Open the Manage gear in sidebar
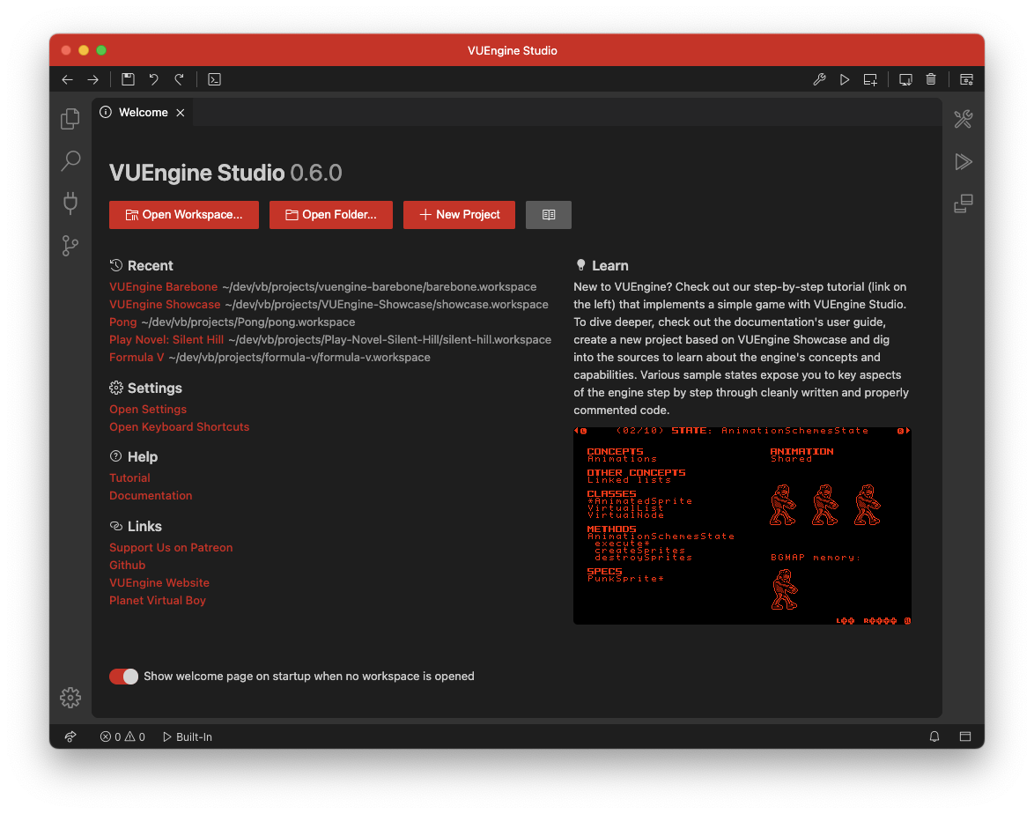This screenshot has width=1034, height=814. point(70,697)
